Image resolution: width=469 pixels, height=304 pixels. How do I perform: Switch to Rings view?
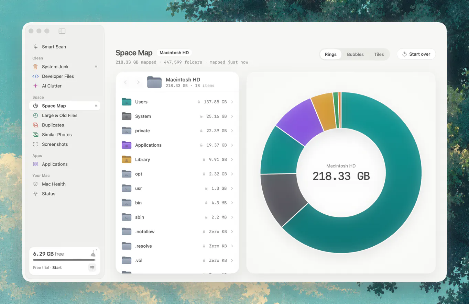click(331, 54)
